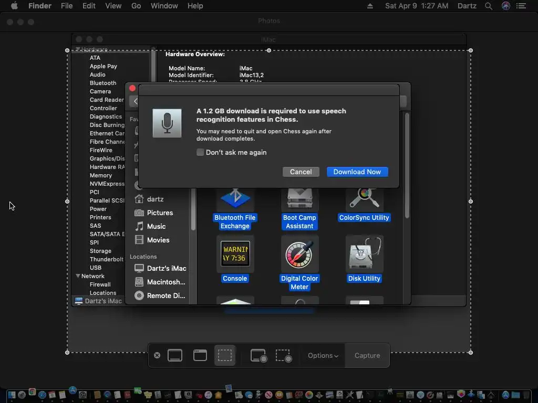Open the Options dropdown in screenshot toolbar
The image size is (538, 403).
323,356
